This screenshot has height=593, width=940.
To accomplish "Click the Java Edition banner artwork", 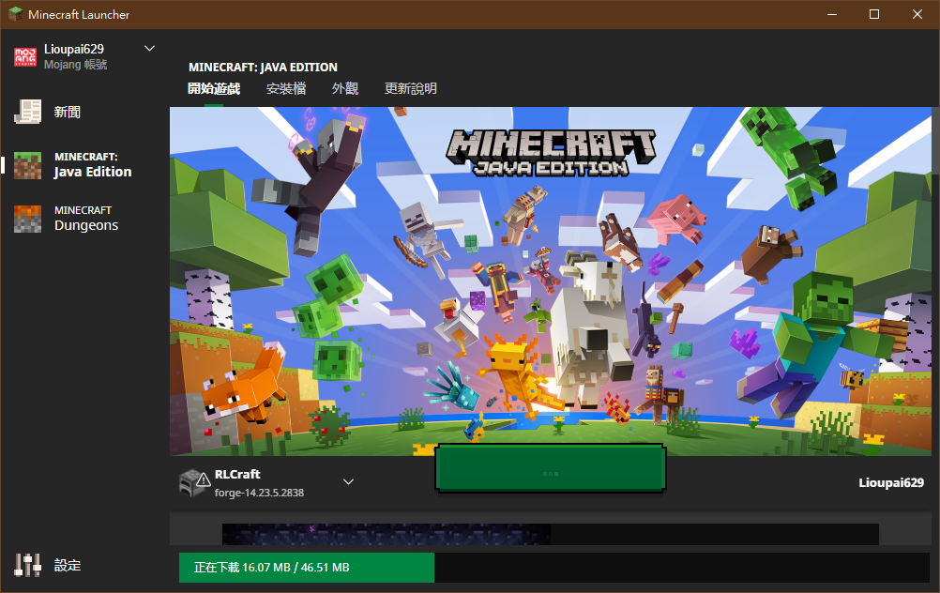I will pos(551,281).
